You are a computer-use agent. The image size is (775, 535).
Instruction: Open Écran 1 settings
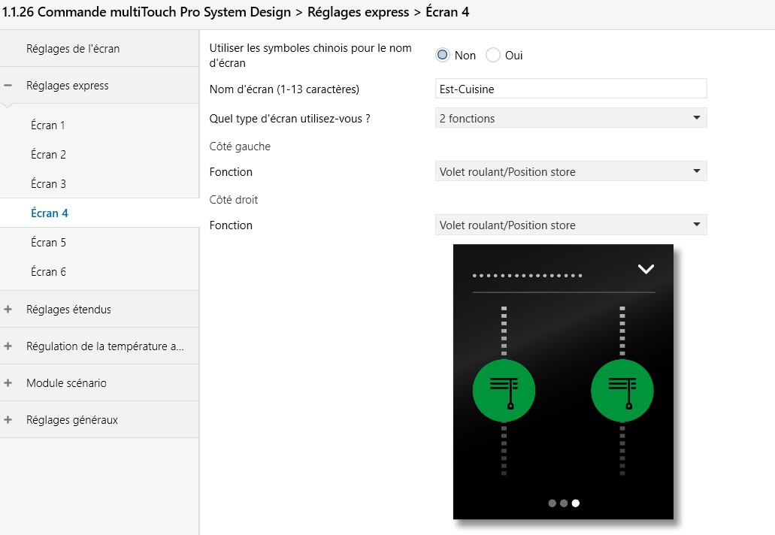coord(48,125)
